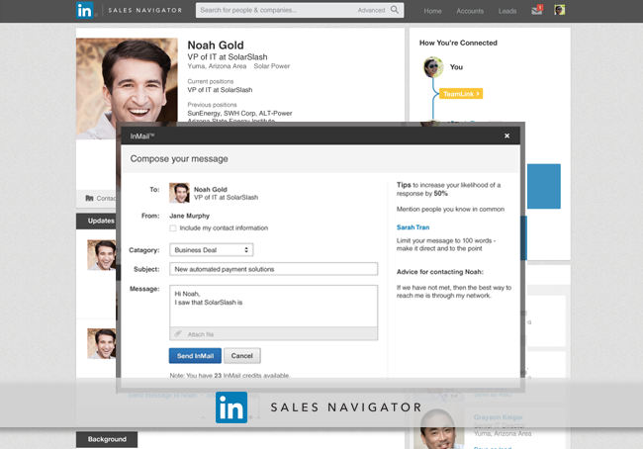Viewport: 643px width, 449px height.
Task: Open Advanced search options
Action: [371, 11]
